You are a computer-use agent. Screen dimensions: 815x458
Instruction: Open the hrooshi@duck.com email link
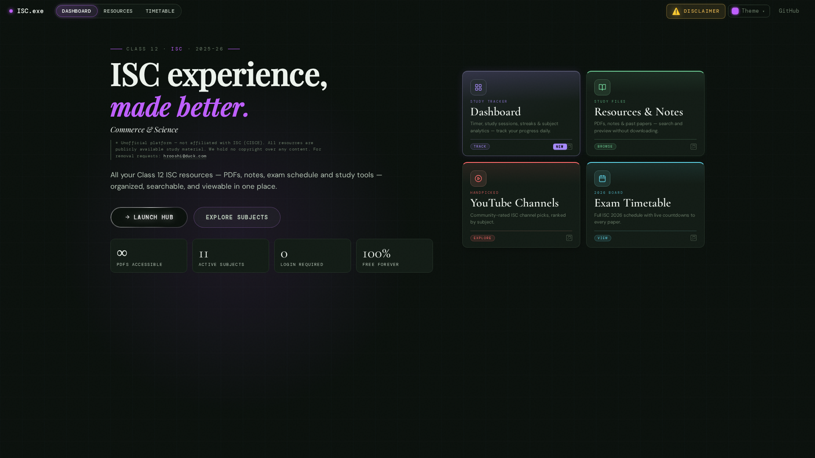(x=185, y=156)
